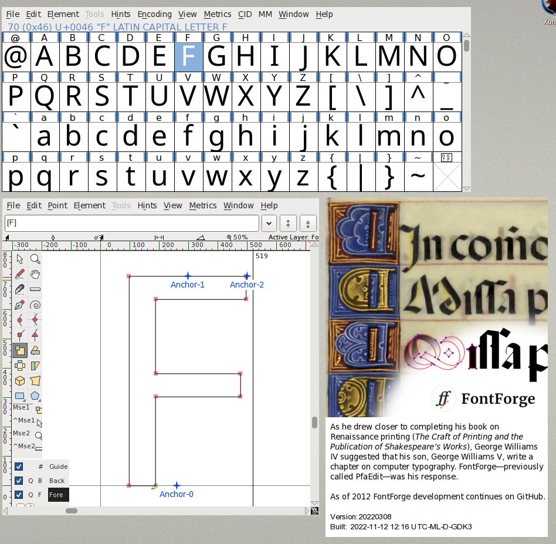Open Hints menu in glyph editor
Image resolution: width=556 pixels, height=544 pixels.
point(147,205)
